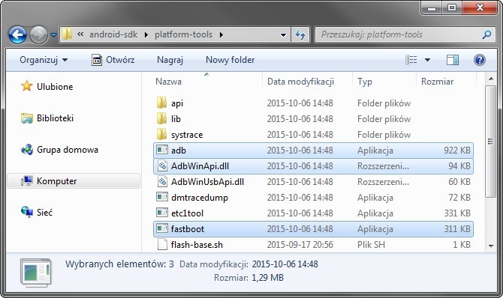Image resolution: width=503 pixels, height=298 pixels.
Task: Click the Biblioteki icon in the sidebar
Action: tap(26, 118)
